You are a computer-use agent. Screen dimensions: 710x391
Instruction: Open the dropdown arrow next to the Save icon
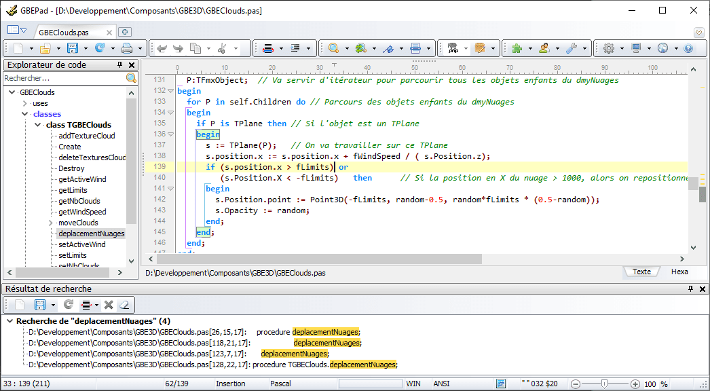[86, 48]
